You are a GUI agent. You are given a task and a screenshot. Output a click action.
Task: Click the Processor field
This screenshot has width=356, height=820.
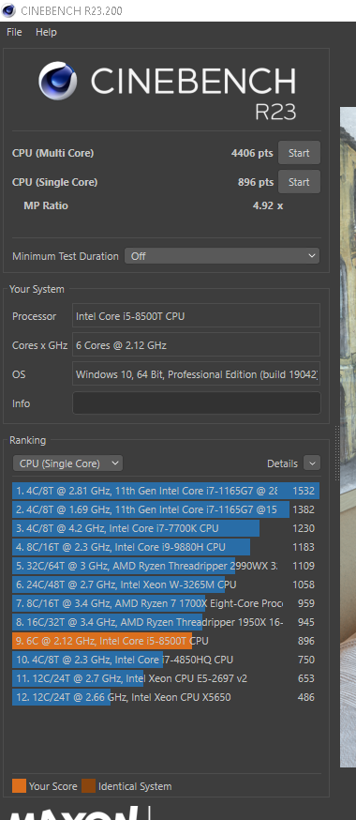(x=197, y=316)
